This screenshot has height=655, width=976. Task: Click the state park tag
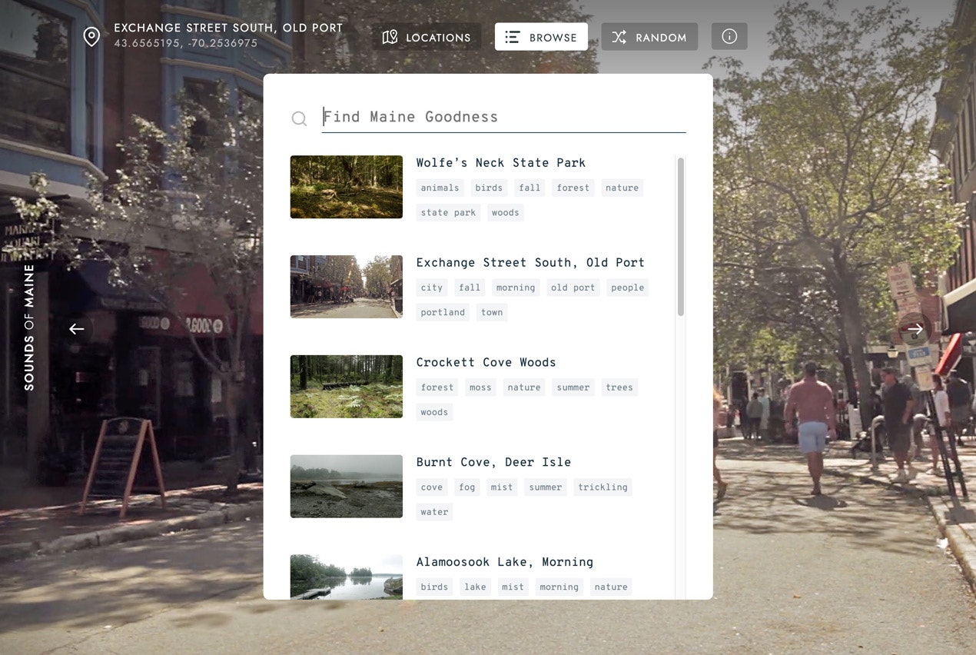[448, 212]
